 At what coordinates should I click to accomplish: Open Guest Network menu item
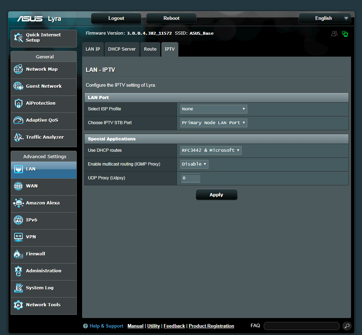[x=44, y=87]
